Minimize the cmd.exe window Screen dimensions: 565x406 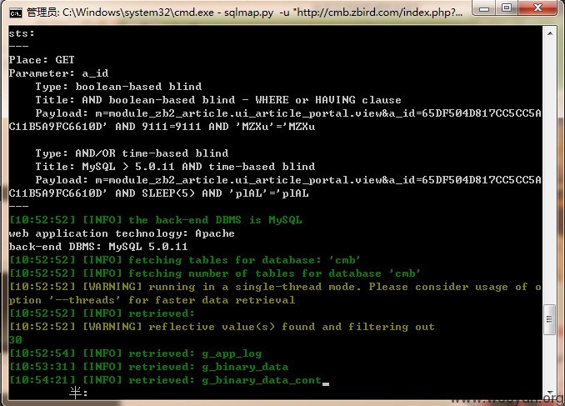coord(484,8)
